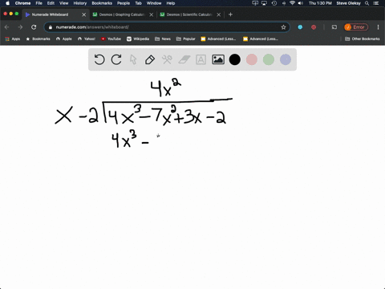Expand the Other Bookmarks folder
This screenshot has height=289, width=385.
363,39
